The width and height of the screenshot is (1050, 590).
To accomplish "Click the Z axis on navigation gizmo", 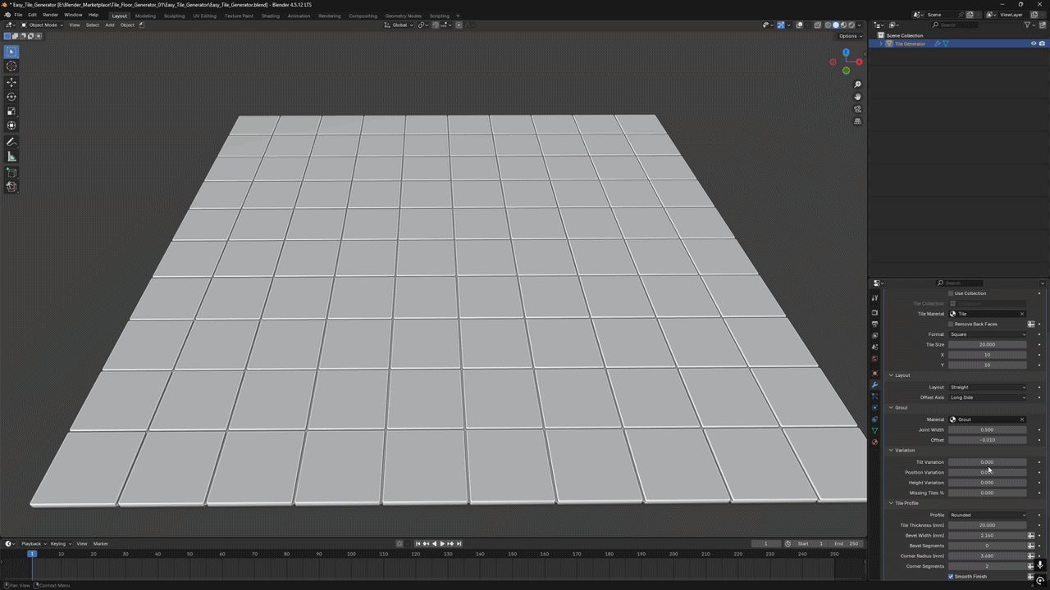I will tap(846, 52).
